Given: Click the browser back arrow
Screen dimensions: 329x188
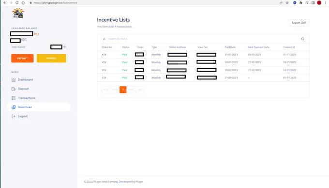Looking at the screenshot, I should coord(5,3).
